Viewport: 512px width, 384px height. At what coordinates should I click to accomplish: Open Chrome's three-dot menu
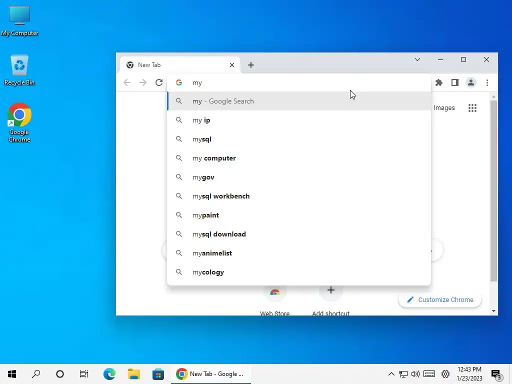[487, 82]
